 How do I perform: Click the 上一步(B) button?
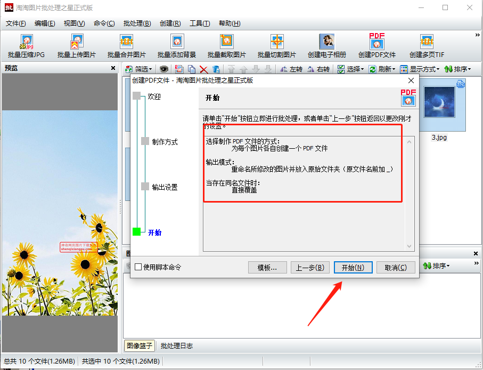(x=310, y=268)
